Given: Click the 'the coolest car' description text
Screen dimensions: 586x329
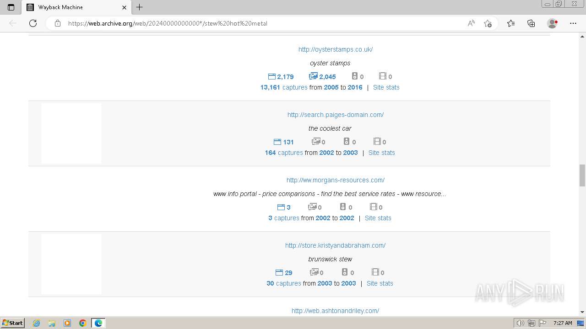Looking at the screenshot, I should (330, 128).
